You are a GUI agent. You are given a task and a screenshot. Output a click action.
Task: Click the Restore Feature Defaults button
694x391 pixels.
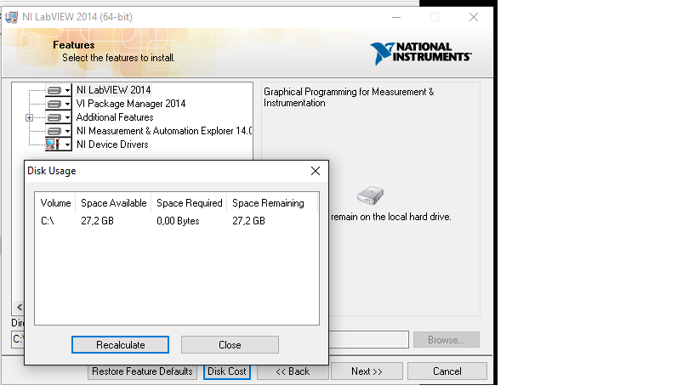(x=142, y=371)
